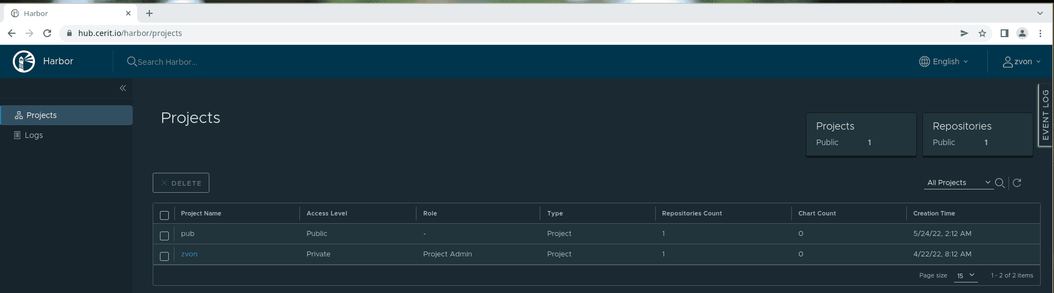Select Projects in the left navigation
Viewport: 1054px width, 293px height.
coord(42,115)
